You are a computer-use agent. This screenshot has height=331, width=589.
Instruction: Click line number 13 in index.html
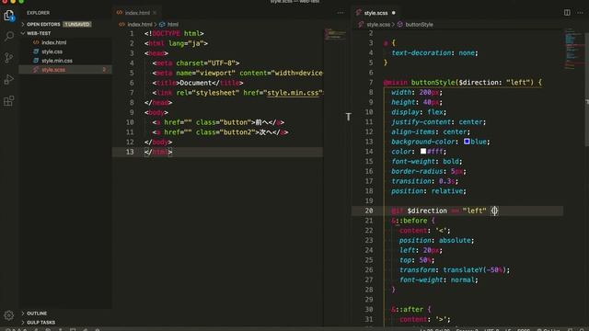(x=130, y=152)
